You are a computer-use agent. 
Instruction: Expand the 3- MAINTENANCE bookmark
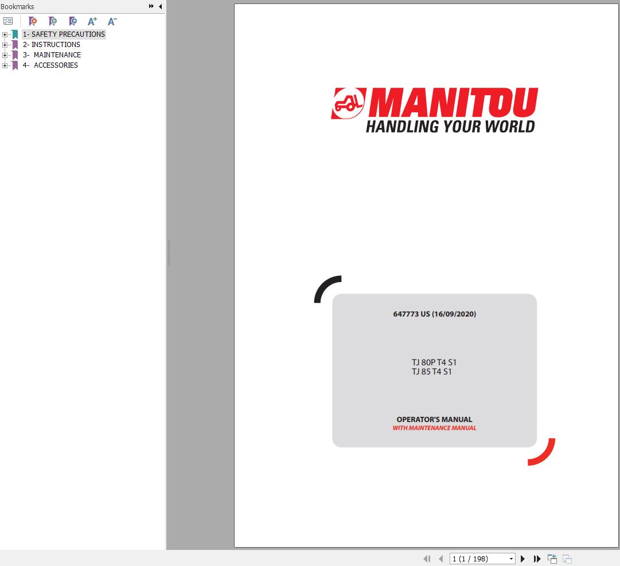(5, 55)
